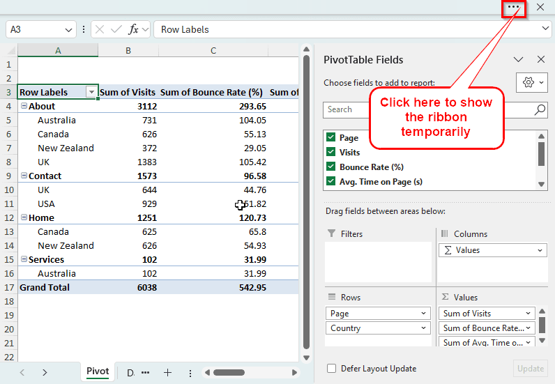Click the three-dot ribbon display button
The height and width of the screenshot is (384, 555).
pyautogui.click(x=514, y=8)
